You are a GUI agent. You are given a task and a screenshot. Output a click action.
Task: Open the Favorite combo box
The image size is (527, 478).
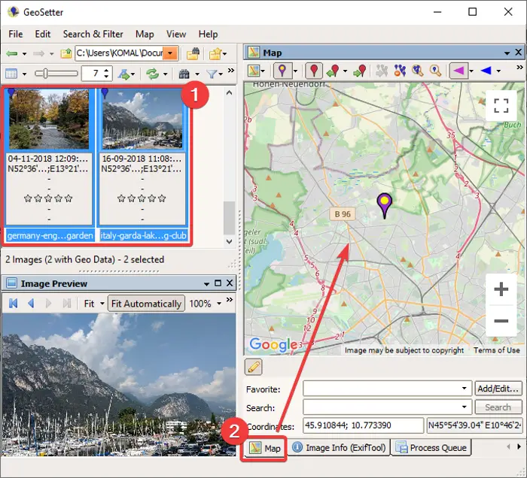point(388,389)
